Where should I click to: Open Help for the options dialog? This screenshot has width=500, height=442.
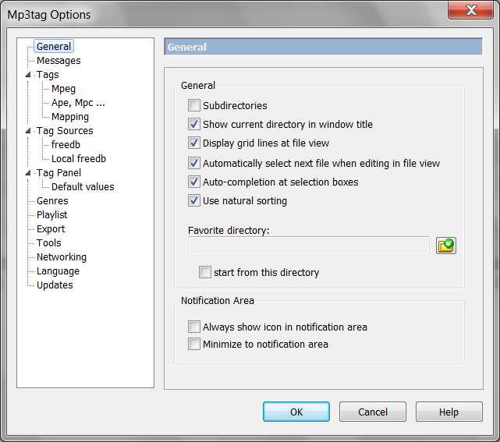(x=449, y=412)
